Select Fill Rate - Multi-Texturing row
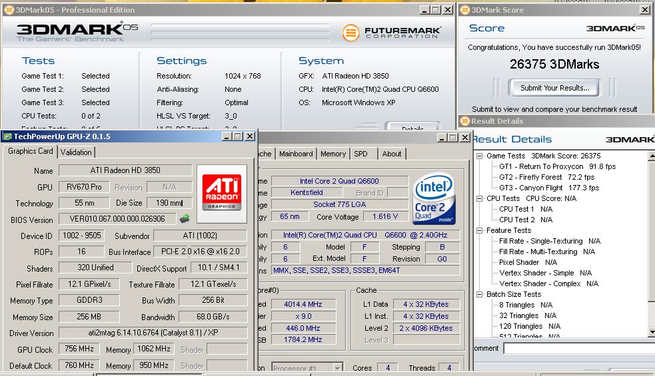Screen dimensions: 655x376 (x=547, y=252)
